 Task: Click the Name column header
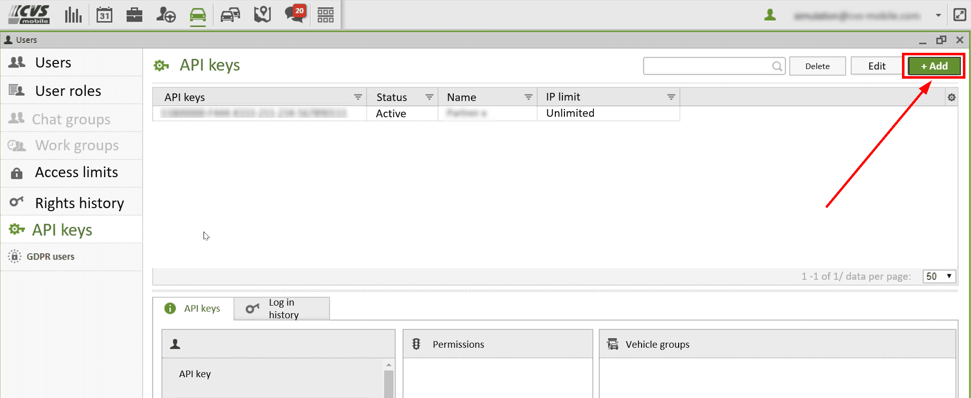487,97
